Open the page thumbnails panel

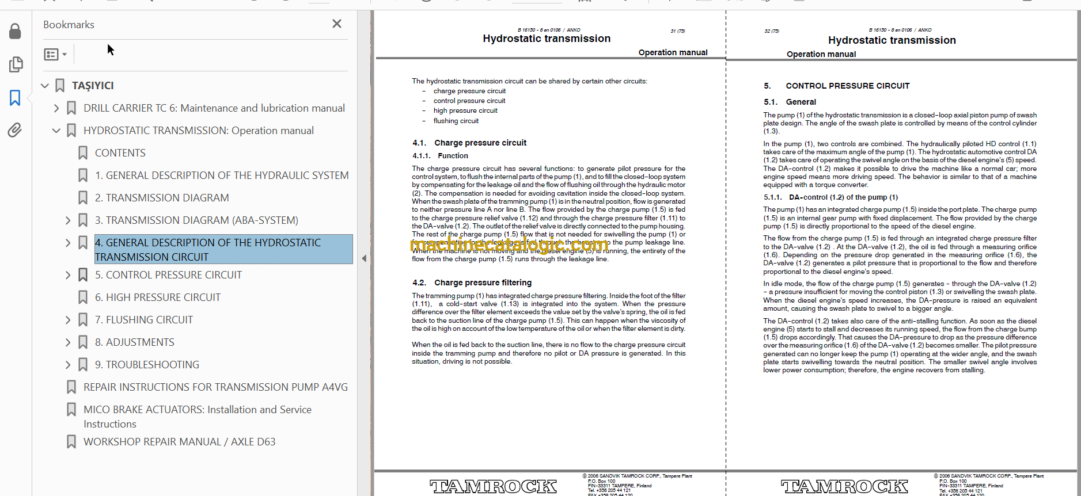tap(16, 64)
